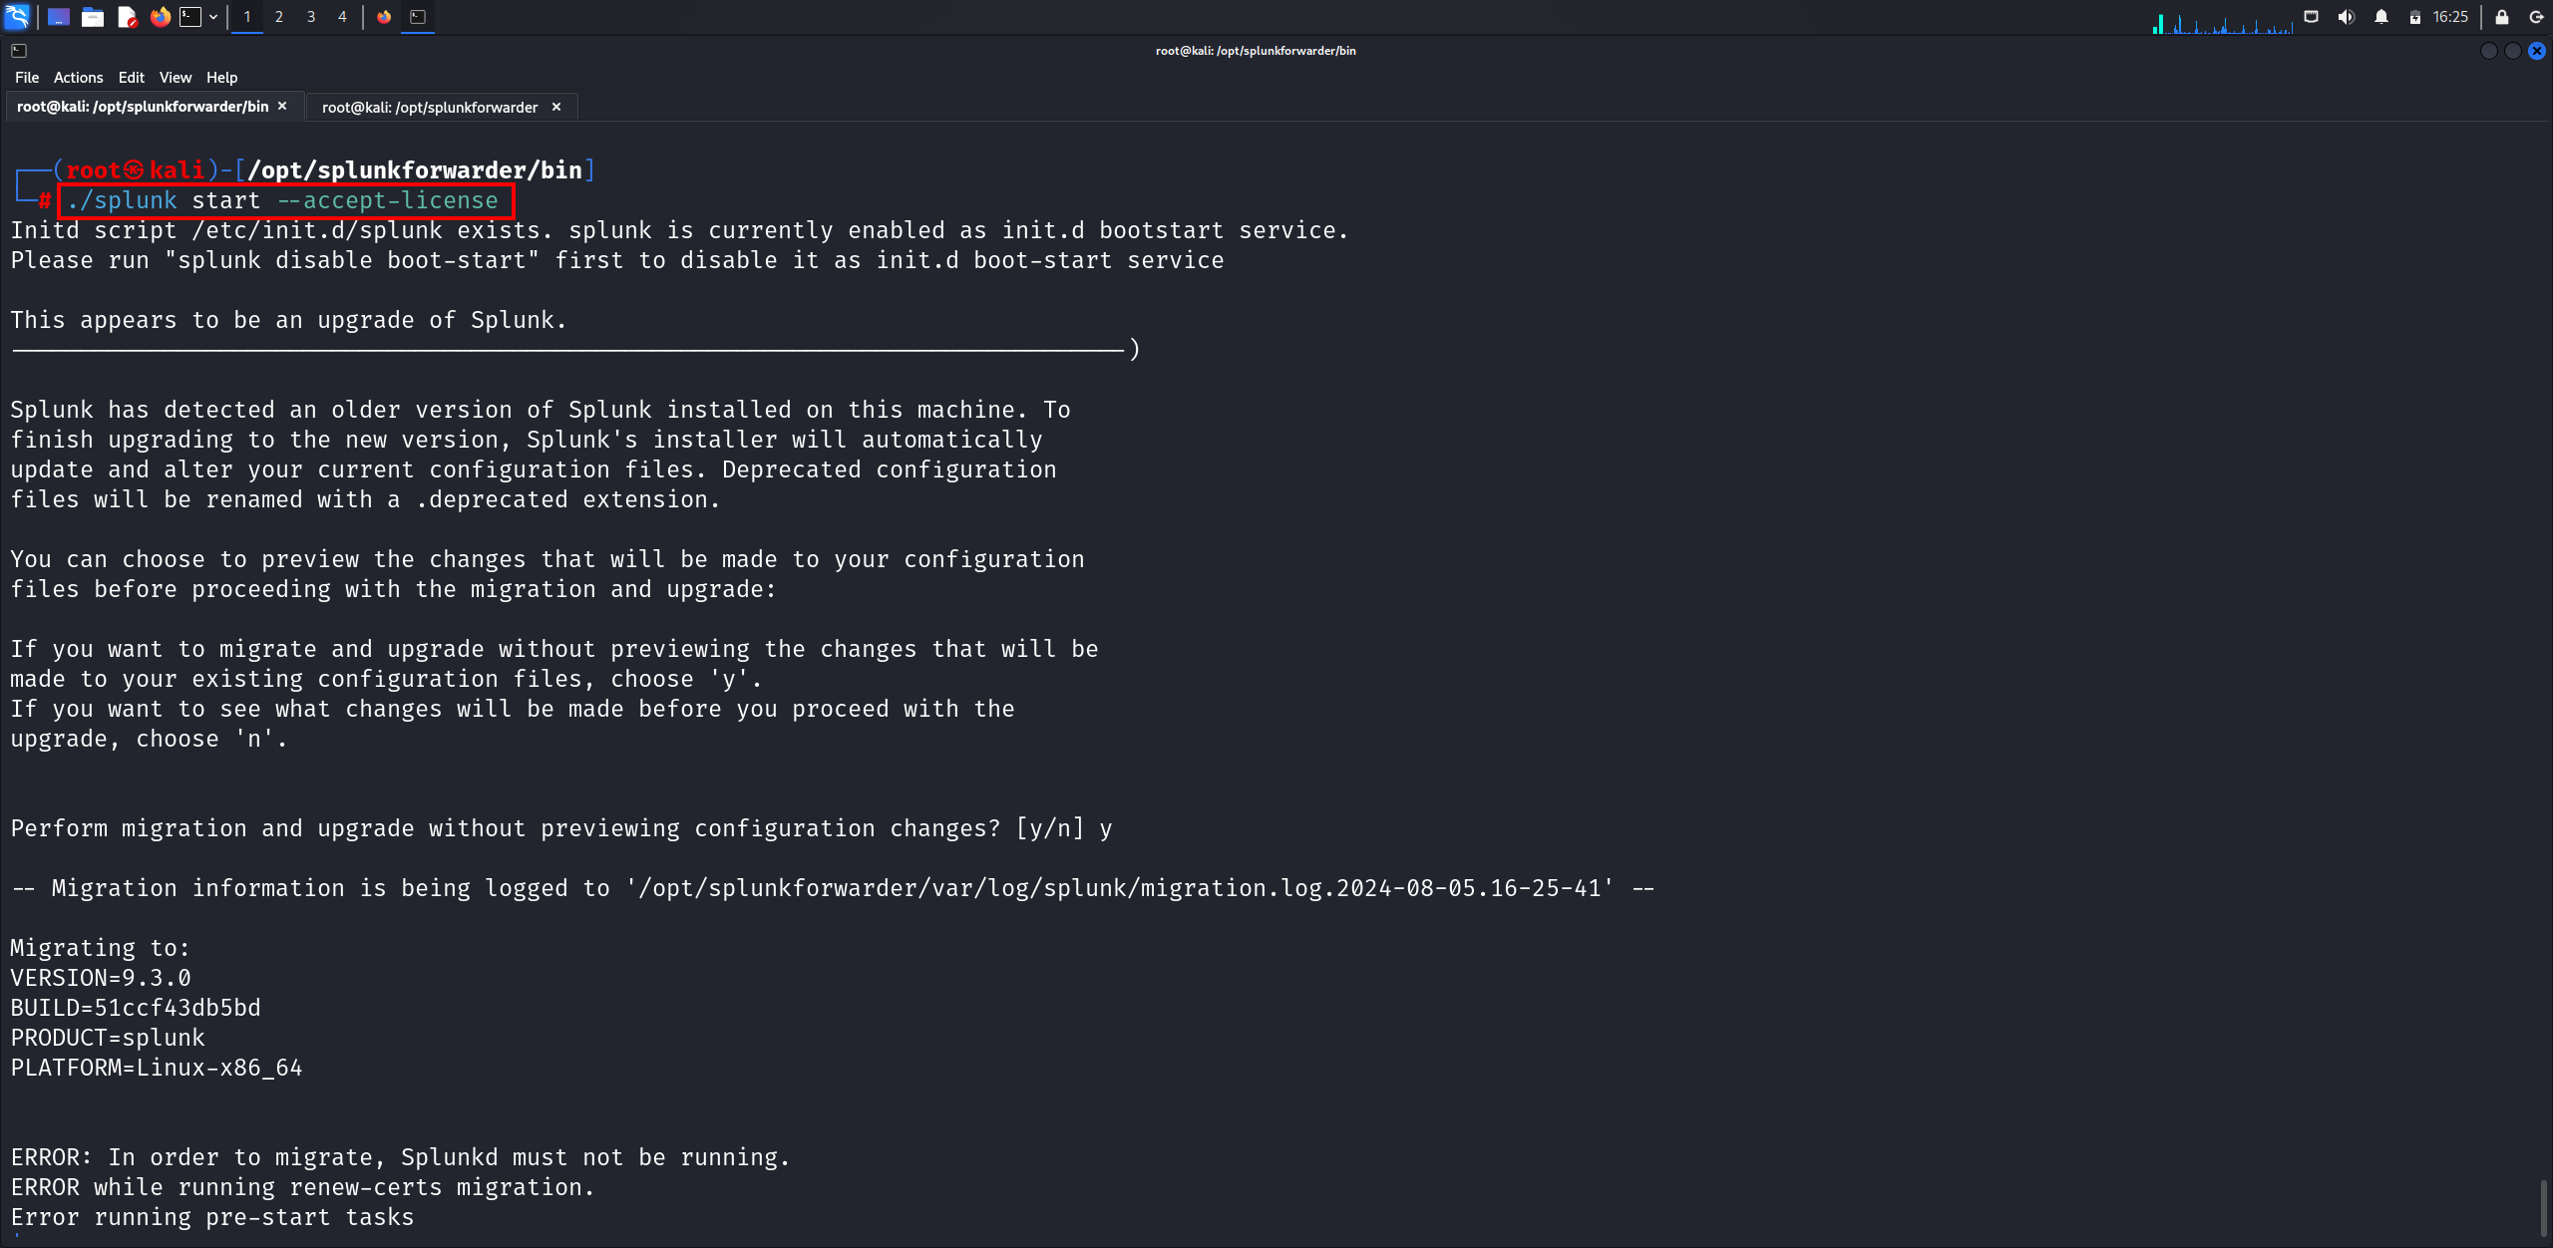Open the Actions menu
This screenshot has width=2553, height=1248.
(78, 78)
